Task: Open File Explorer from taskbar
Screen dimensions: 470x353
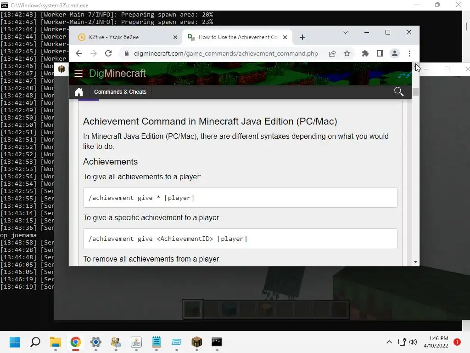Action: 56,342
